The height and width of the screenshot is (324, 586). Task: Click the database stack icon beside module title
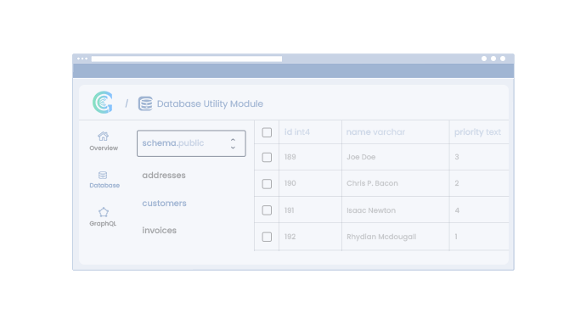[x=145, y=103]
